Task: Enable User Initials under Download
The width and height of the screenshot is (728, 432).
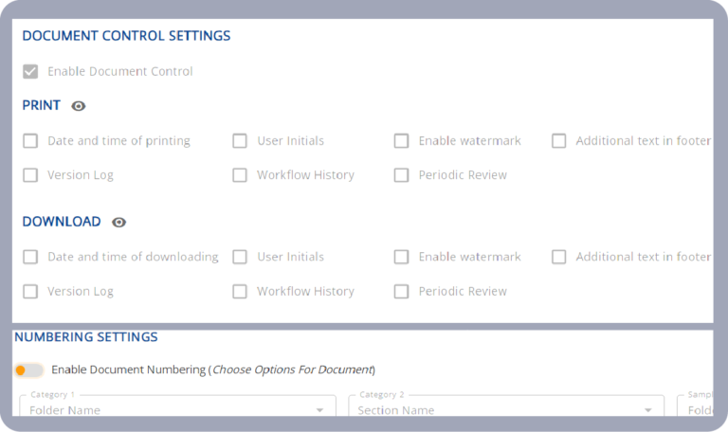Action: [x=240, y=257]
